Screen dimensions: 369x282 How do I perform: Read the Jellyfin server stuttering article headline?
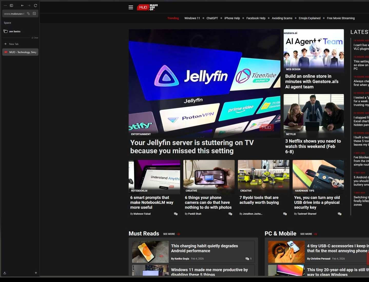point(192,147)
